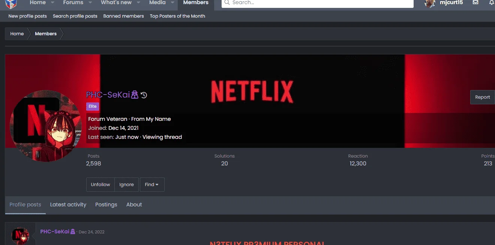Open the Media navigation item
The height and width of the screenshot is (245, 495).
(x=157, y=3)
